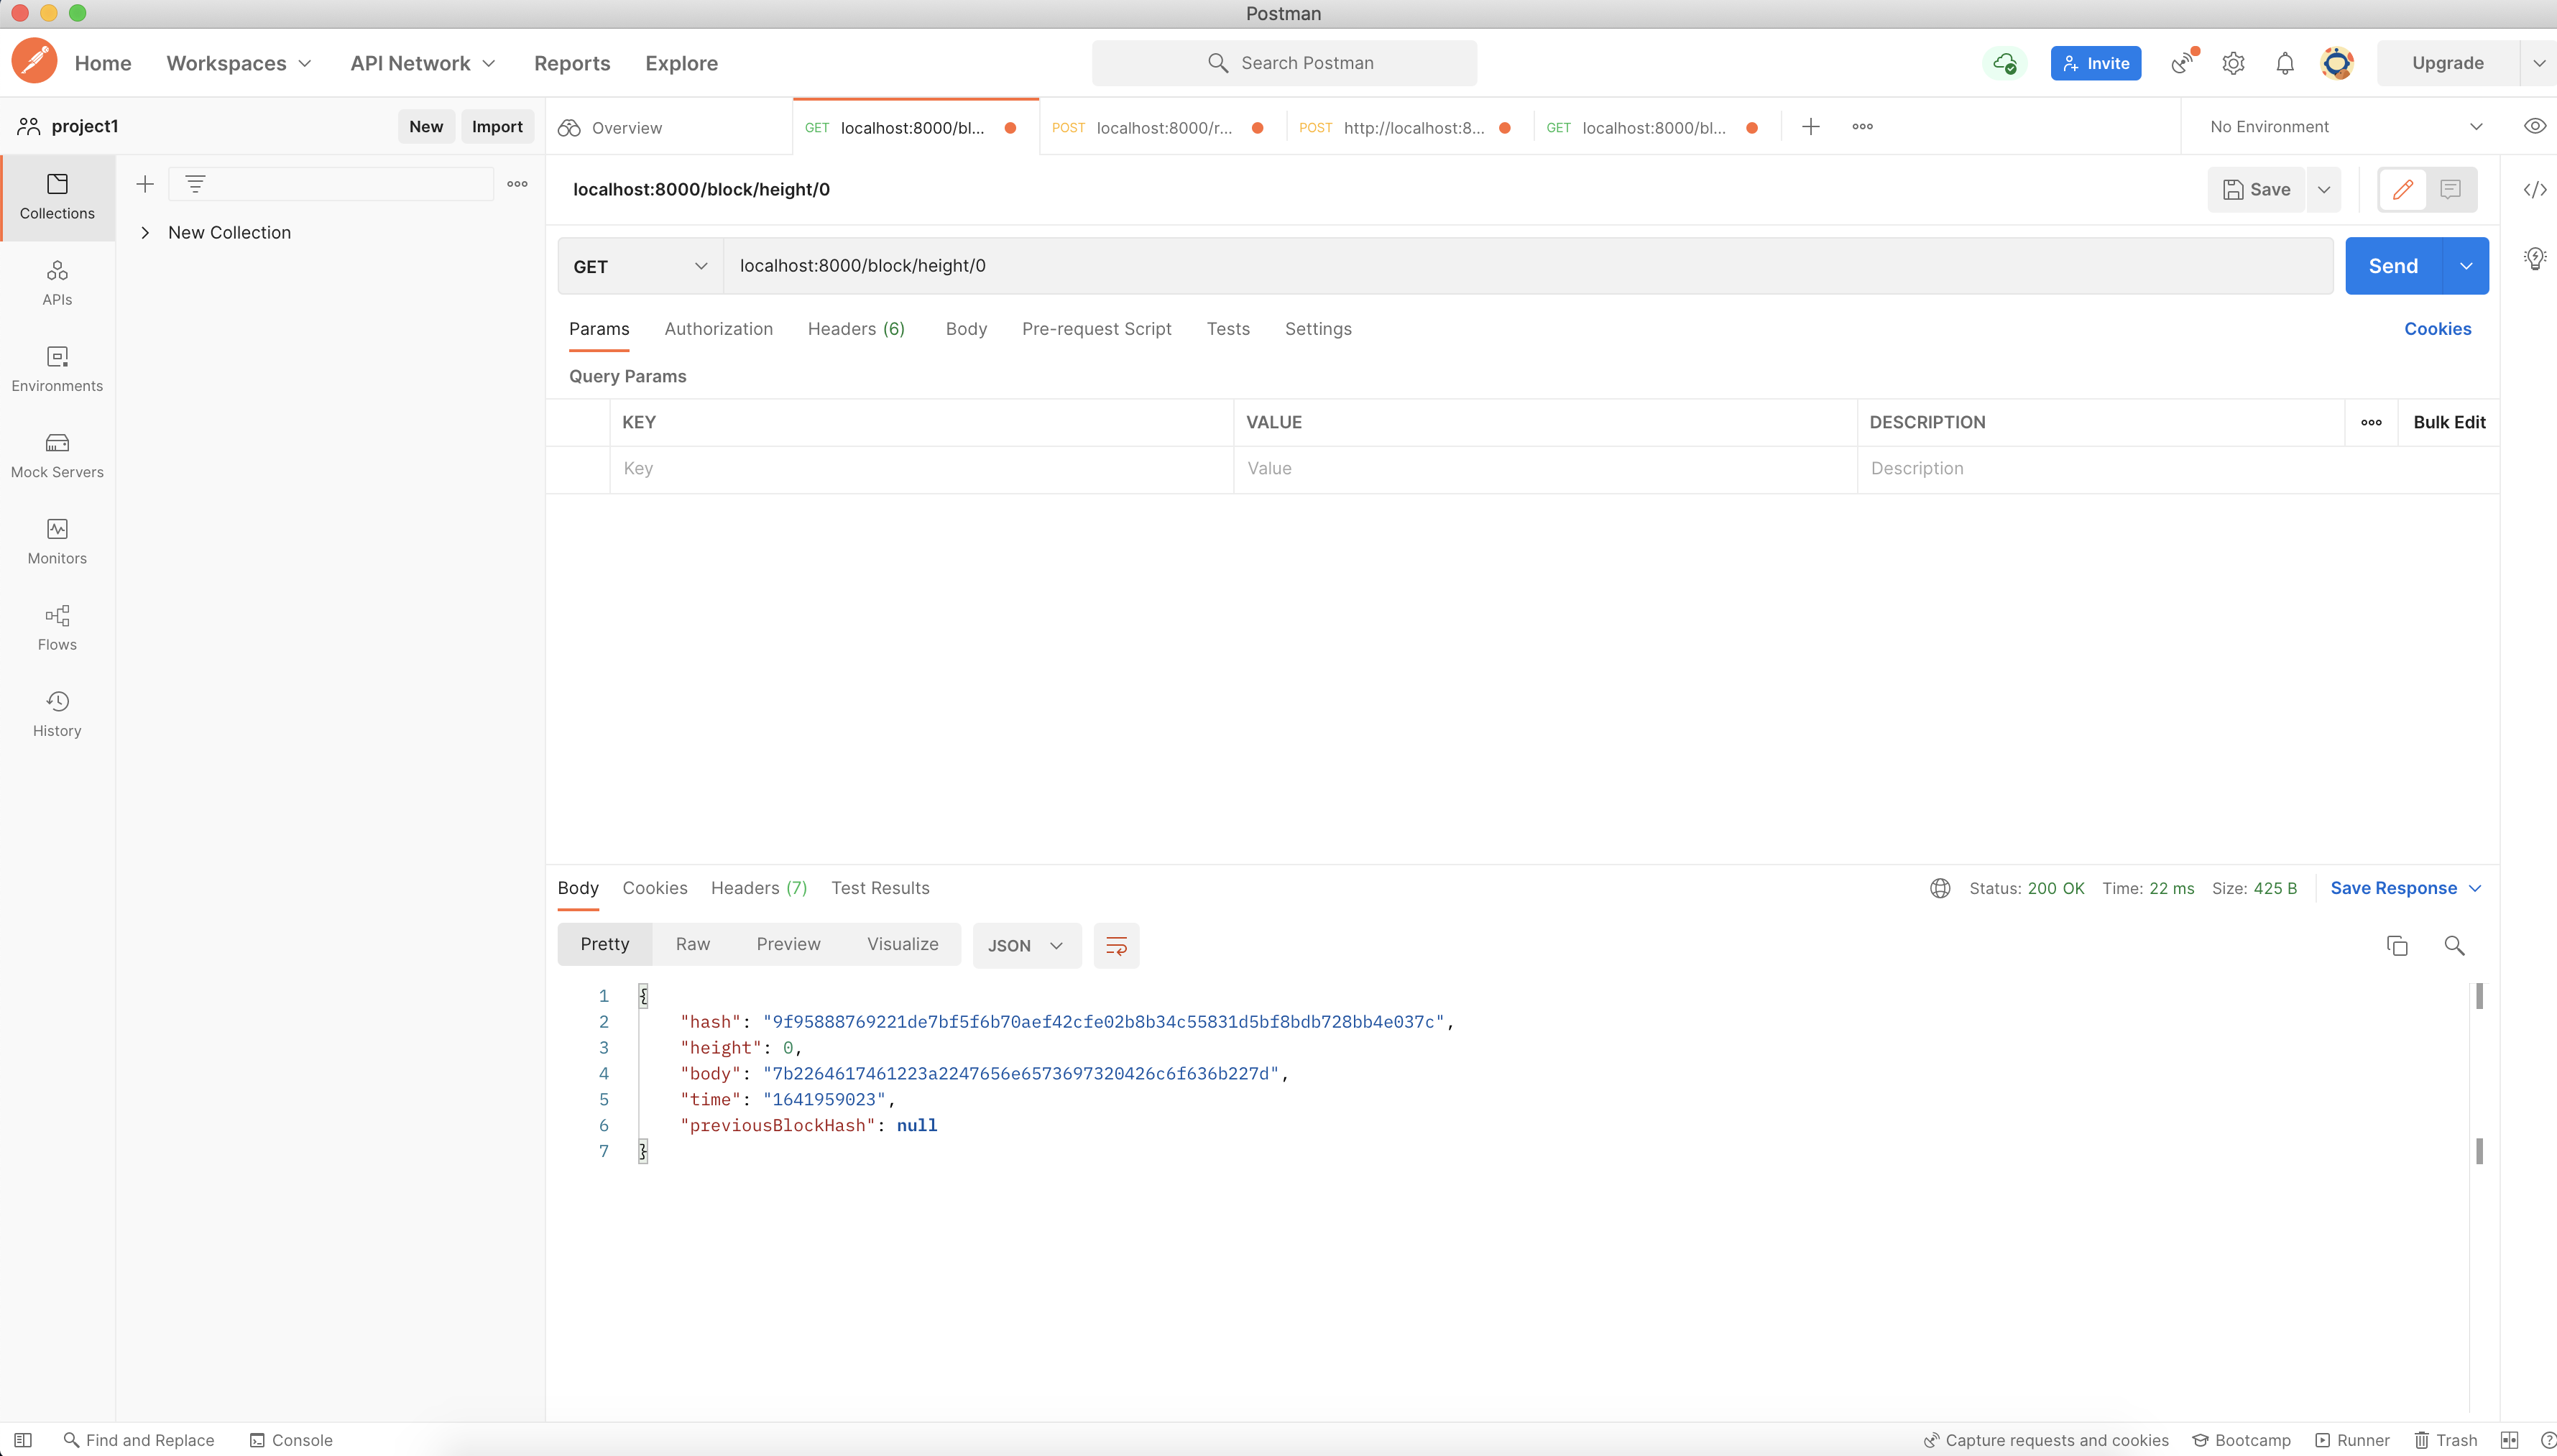Switch to the Authorization tab
The image size is (2557, 1456).
pyautogui.click(x=718, y=329)
